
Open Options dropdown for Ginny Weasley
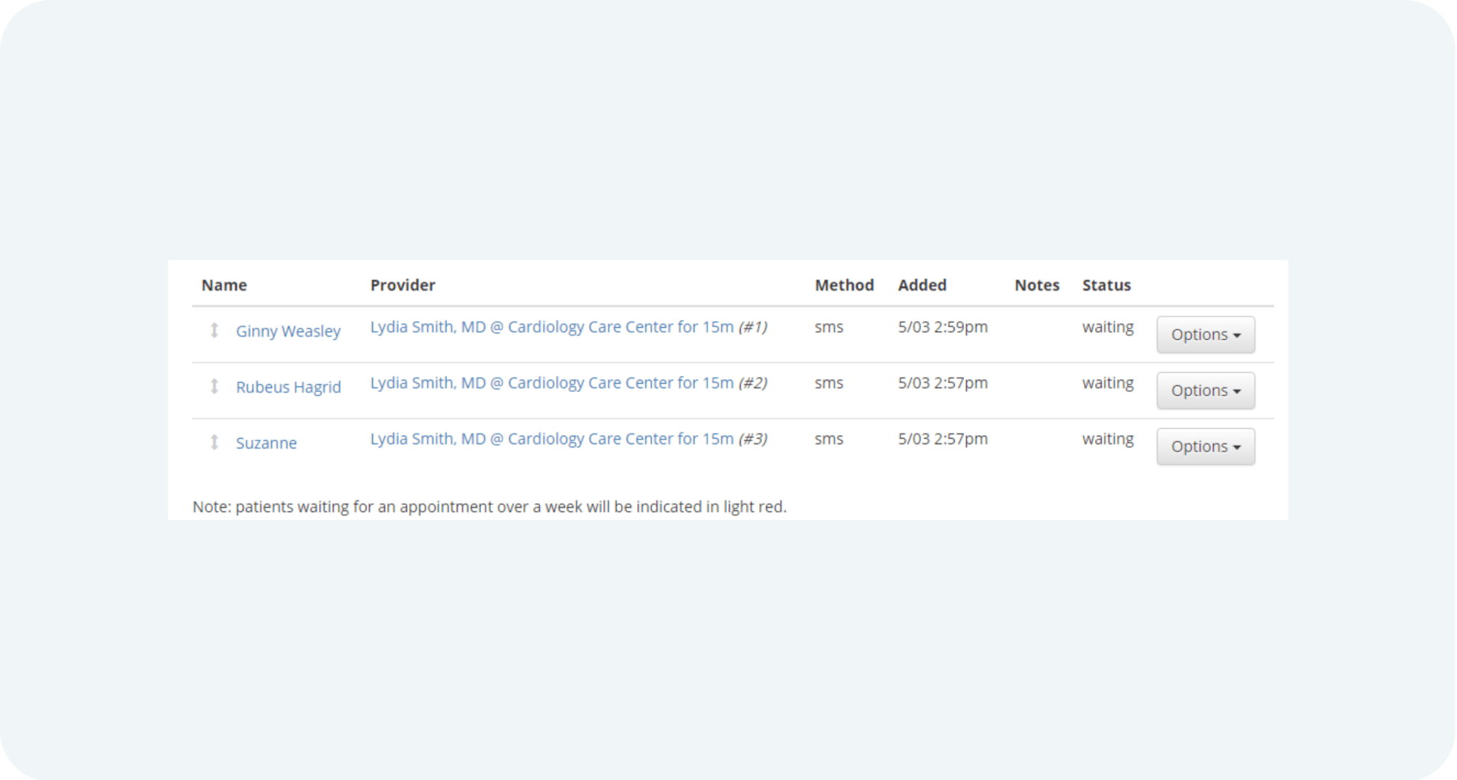pos(1205,334)
